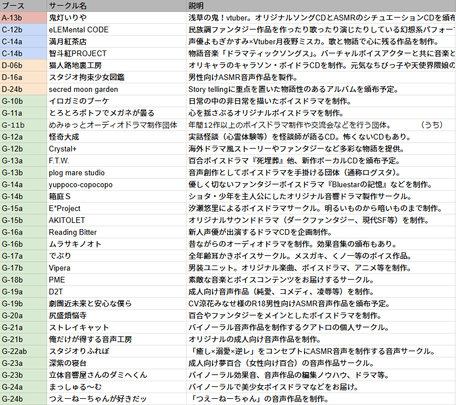The image size is (456, 405).
Task: Select the Vipera cell
Action: click(x=117, y=268)
